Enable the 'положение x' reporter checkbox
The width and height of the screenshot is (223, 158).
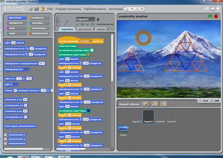[5, 134]
